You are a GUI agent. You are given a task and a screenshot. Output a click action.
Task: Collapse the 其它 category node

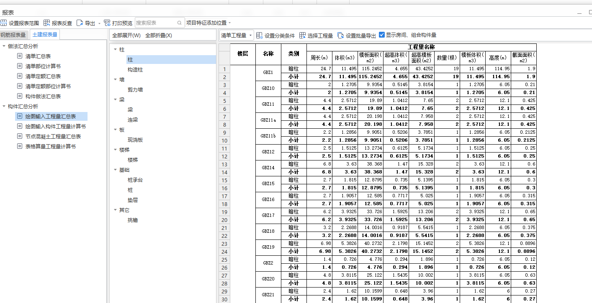(115, 210)
